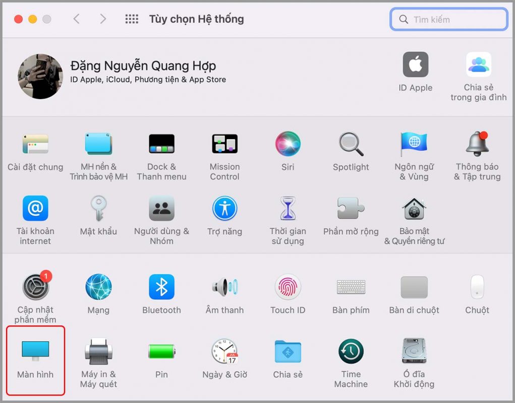Open Touch ID settings
The image size is (515, 403).
pyautogui.click(x=288, y=287)
